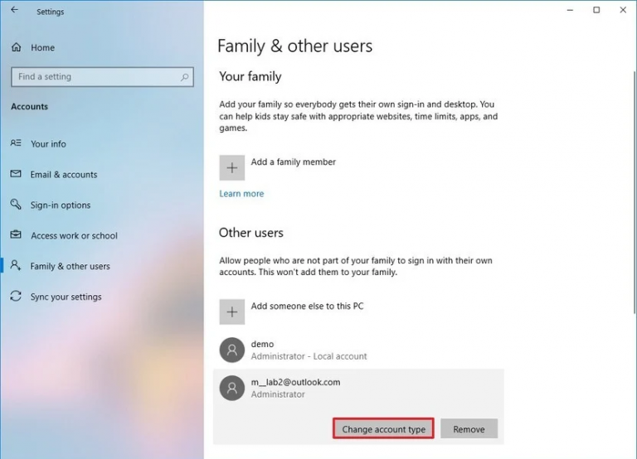Screen dimensions: 637x459
Task: Click the plus icon for Add a family member
Action: coord(232,167)
